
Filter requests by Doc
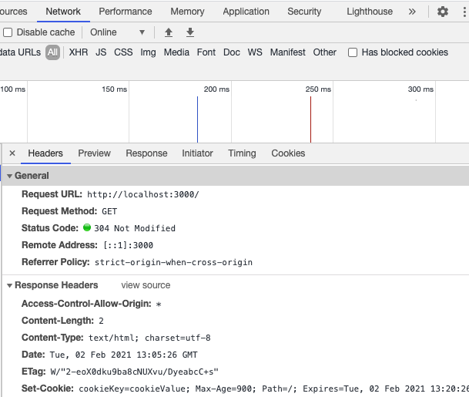point(232,52)
